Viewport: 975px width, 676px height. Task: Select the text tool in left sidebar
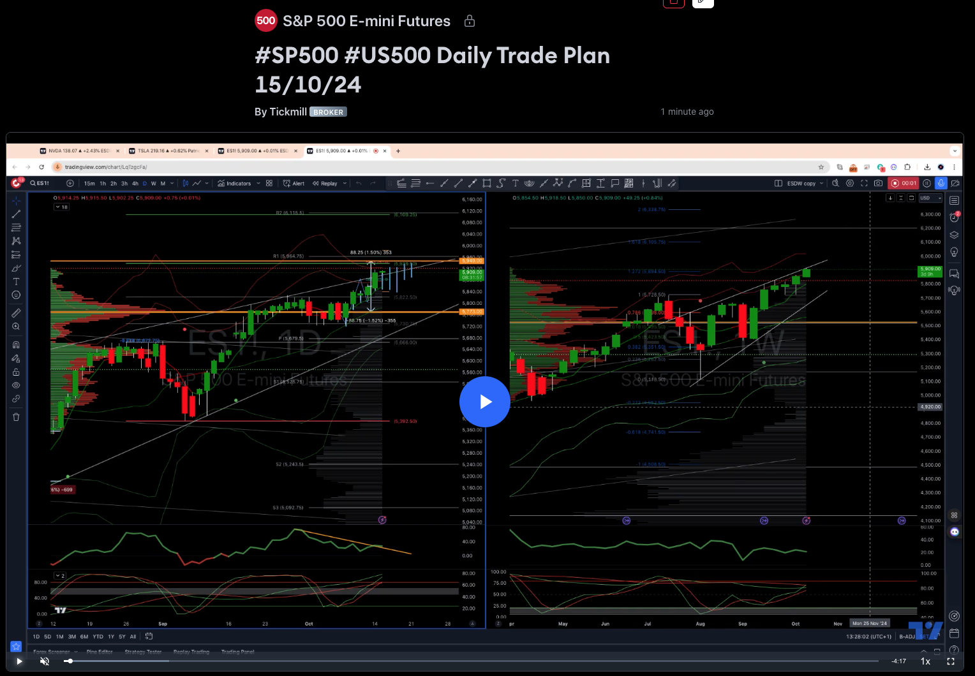tap(16, 281)
